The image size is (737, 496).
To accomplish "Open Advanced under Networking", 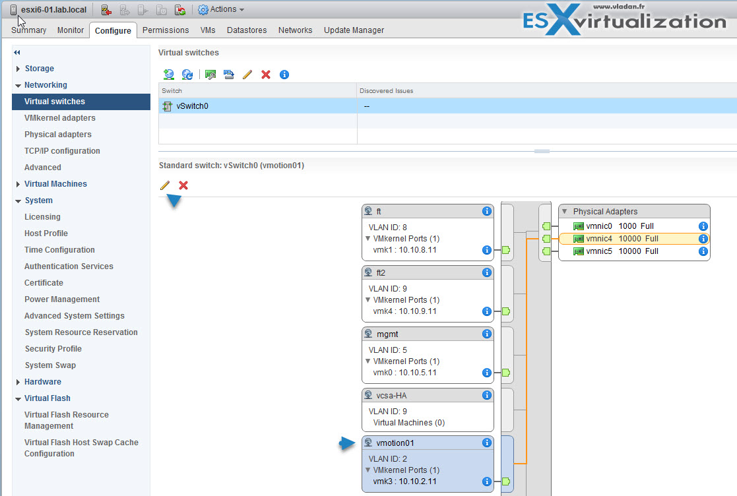I will coord(43,168).
